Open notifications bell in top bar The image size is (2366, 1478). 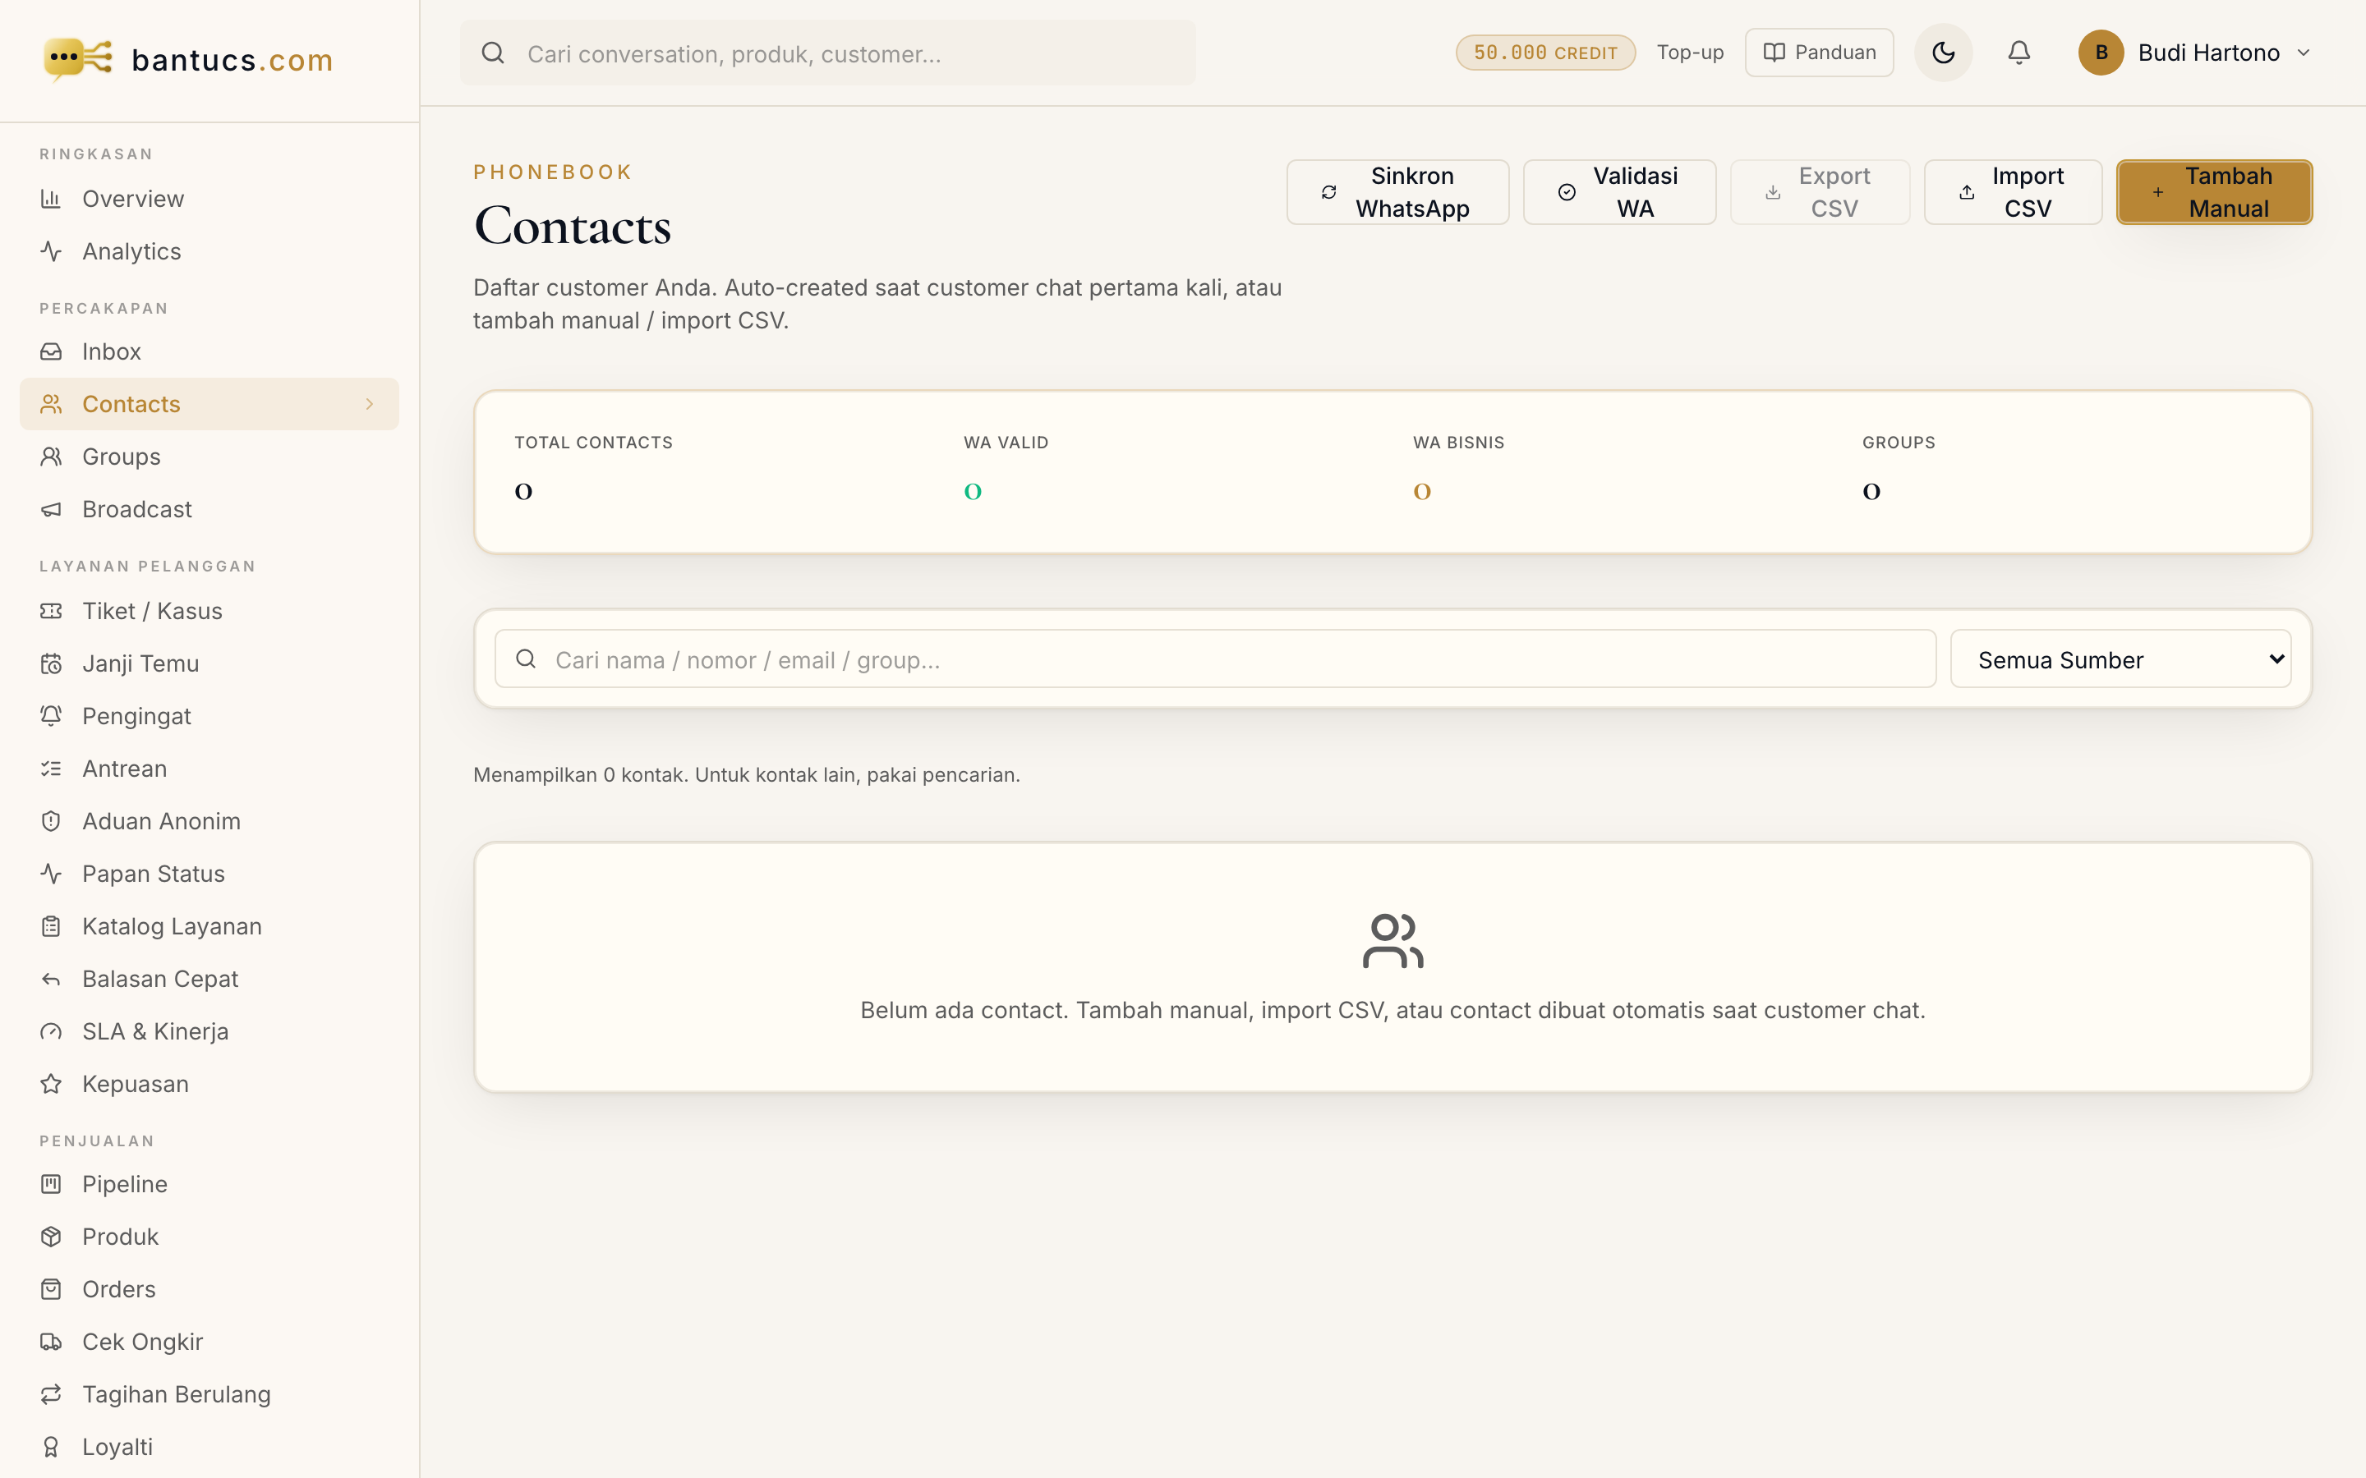(x=2019, y=53)
